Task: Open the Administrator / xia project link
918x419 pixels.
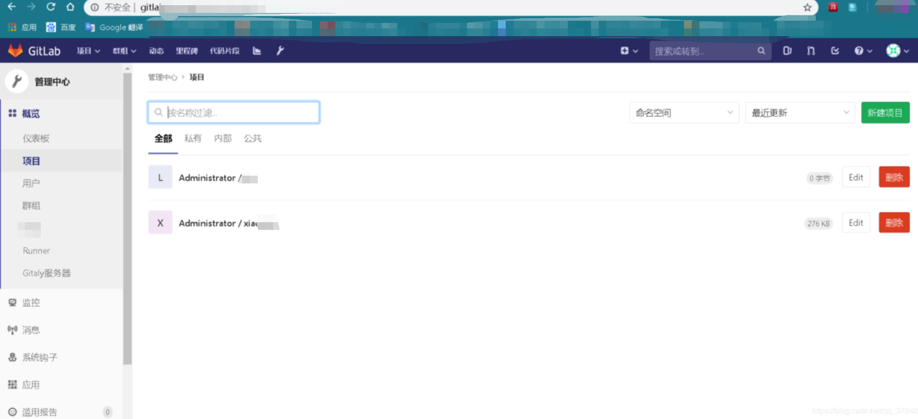Action: [x=229, y=223]
